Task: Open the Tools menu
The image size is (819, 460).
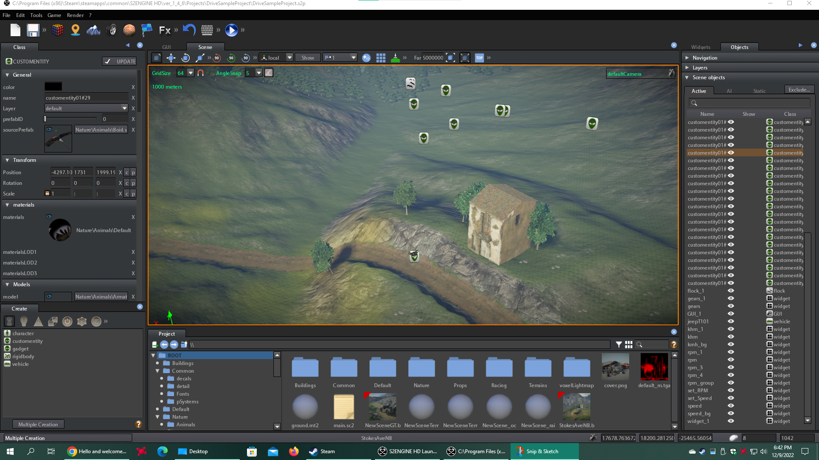Action: click(36, 15)
